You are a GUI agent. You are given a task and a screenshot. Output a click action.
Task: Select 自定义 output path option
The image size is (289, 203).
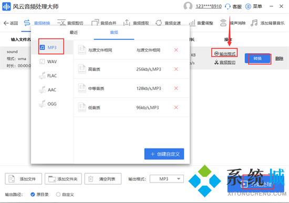click(65, 195)
